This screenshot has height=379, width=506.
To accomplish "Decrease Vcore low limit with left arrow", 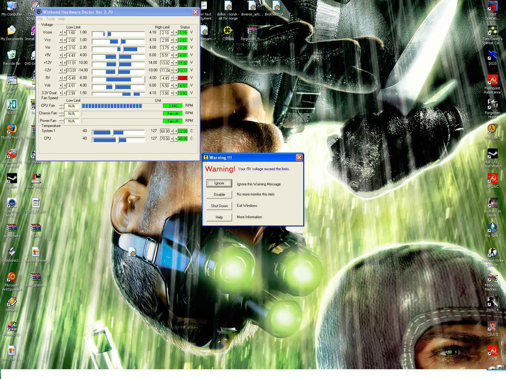I will pos(61,33).
